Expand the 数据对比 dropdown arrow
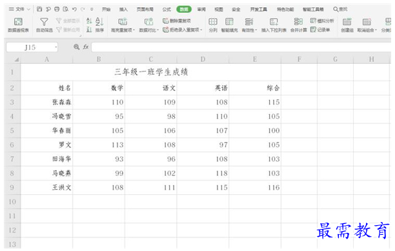This screenshot has height=251, width=395. (x=158, y=30)
